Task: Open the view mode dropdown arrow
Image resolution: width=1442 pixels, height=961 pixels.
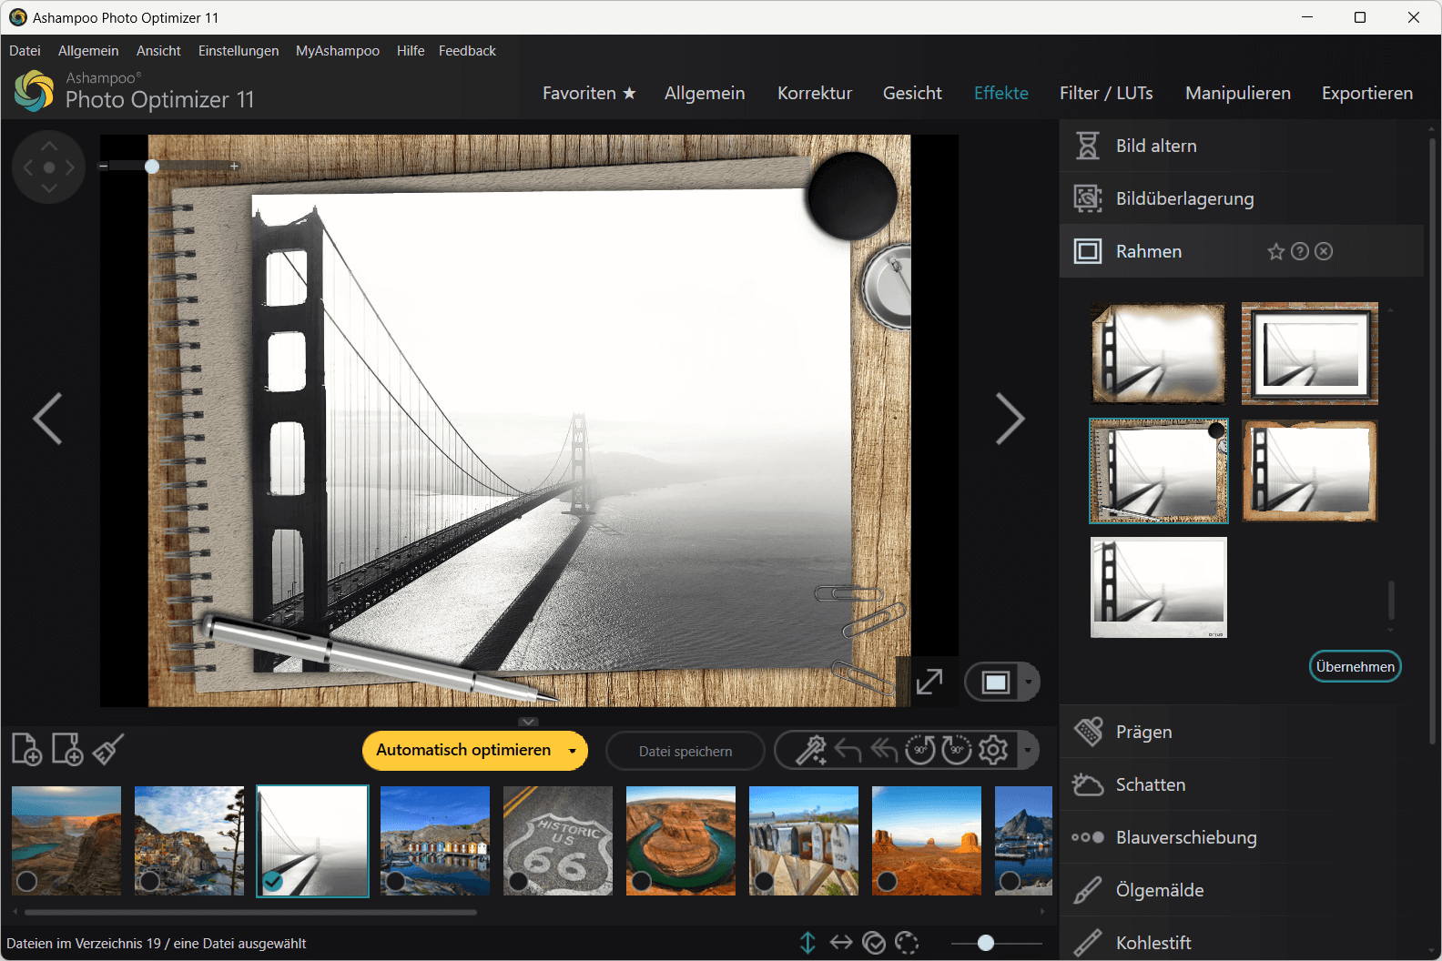Action: coord(1029,683)
